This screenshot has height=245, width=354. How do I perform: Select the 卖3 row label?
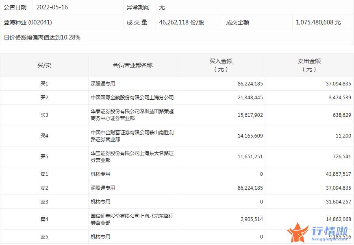[44, 201]
